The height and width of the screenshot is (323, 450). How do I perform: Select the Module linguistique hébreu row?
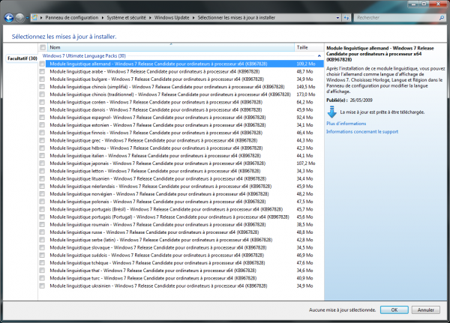click(x=181, y=148)
